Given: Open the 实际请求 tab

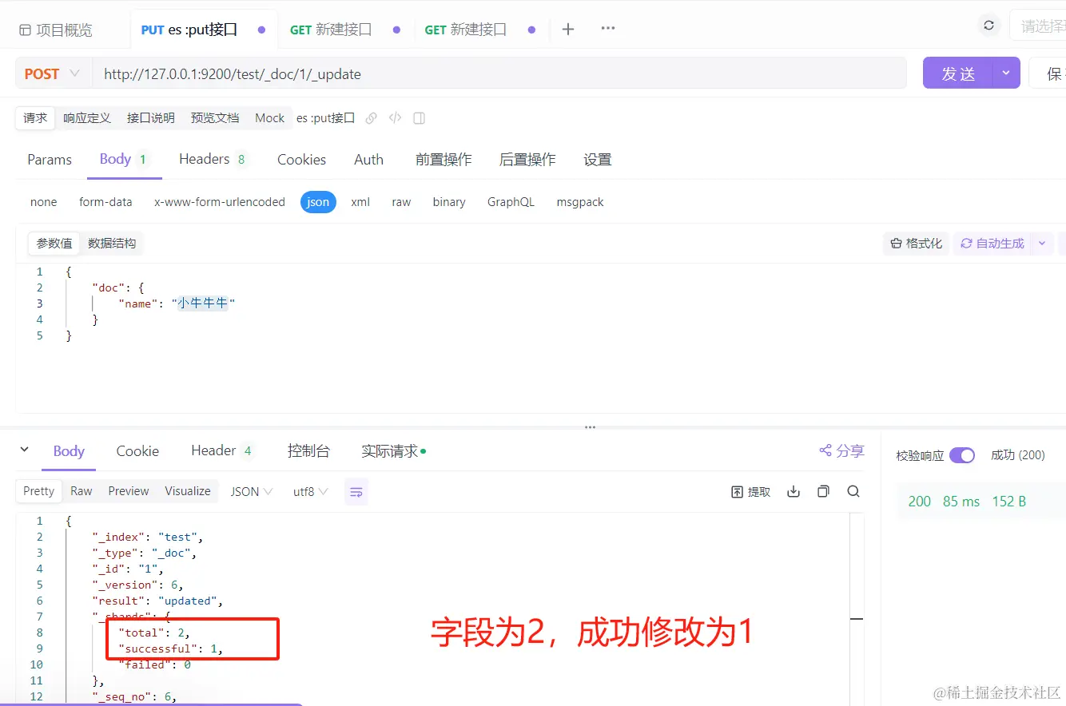Looking at the screenshot, I should (x=393, y=451).
